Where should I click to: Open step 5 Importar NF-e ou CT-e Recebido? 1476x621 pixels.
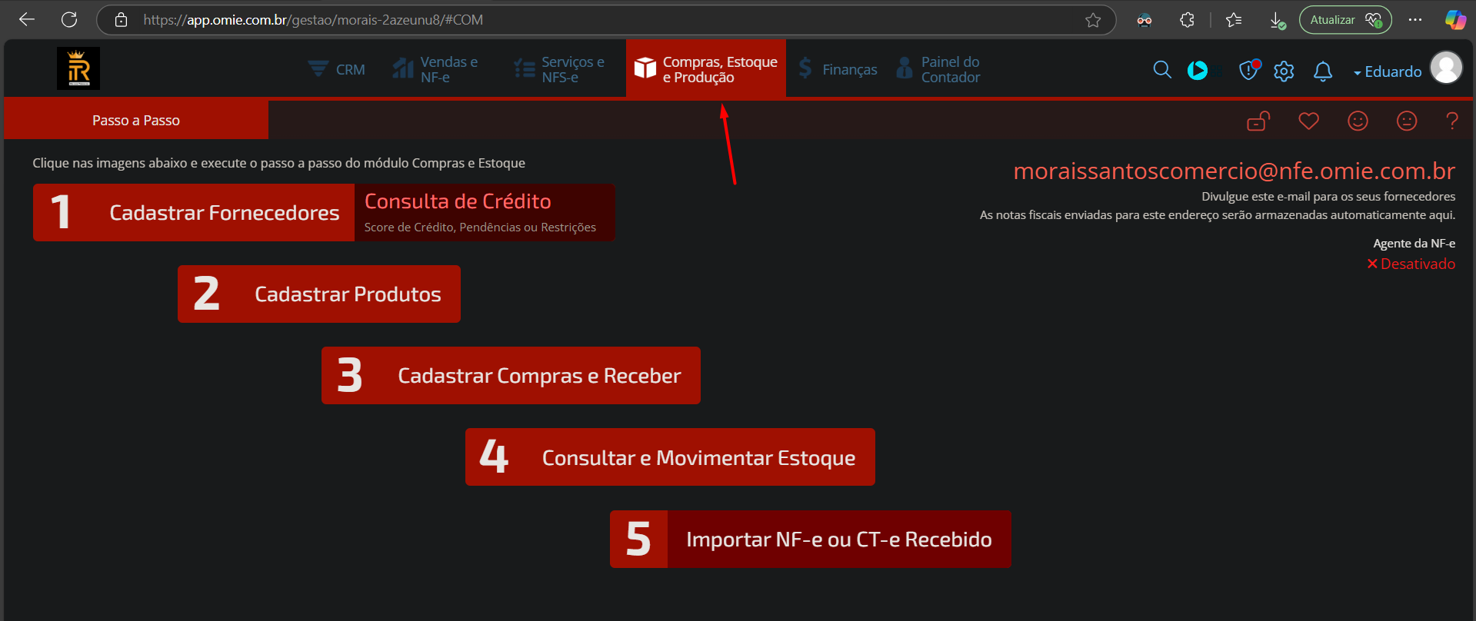(811, 539)
